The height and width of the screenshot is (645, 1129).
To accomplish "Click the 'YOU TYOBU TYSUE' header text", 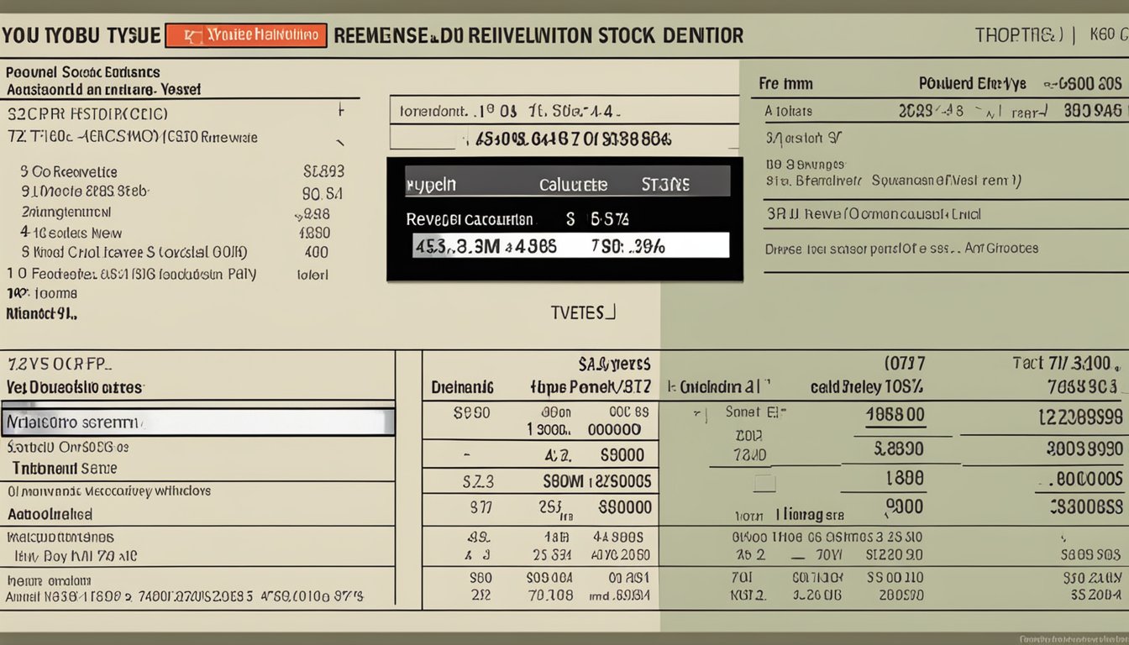I will click(81, 35).
